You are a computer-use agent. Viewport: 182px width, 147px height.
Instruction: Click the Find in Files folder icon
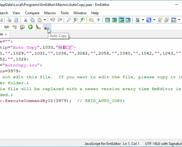coord(92,20)
